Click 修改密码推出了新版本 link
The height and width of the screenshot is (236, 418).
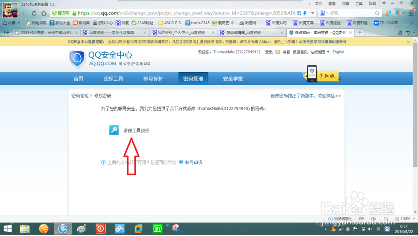point(306,96)
